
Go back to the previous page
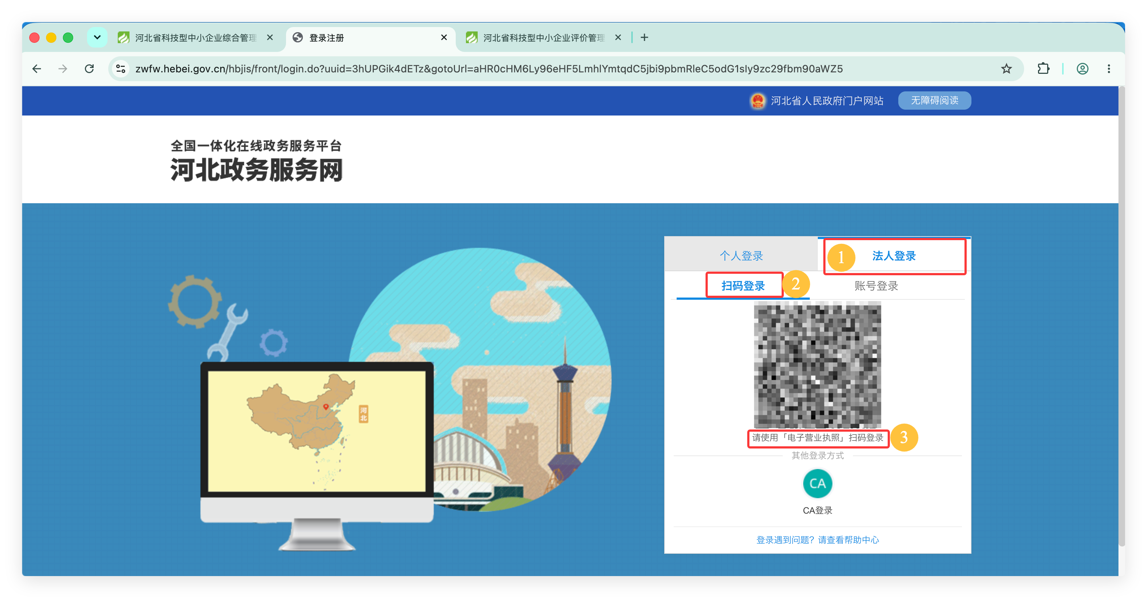click(x=37, y=68)
